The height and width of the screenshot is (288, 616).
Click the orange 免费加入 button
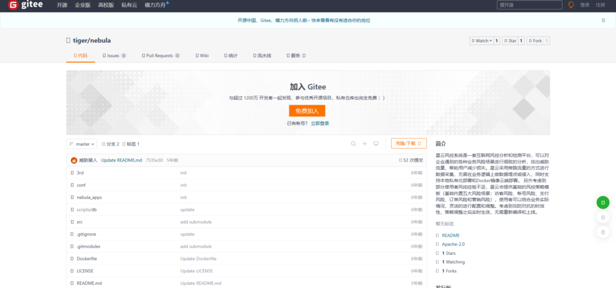point(307,111)
